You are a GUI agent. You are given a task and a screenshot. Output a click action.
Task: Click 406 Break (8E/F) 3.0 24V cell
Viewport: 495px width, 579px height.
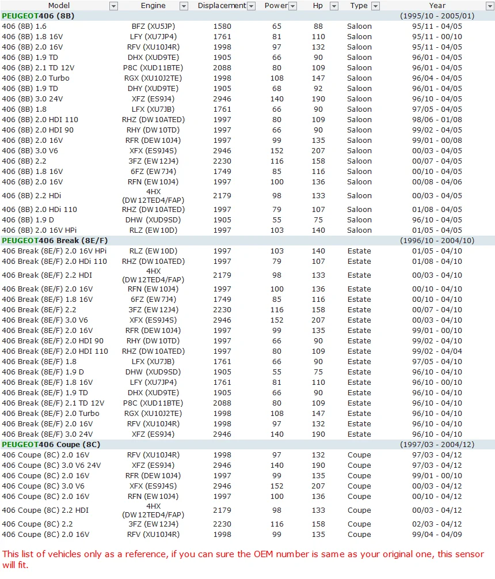tap(47, 434)
